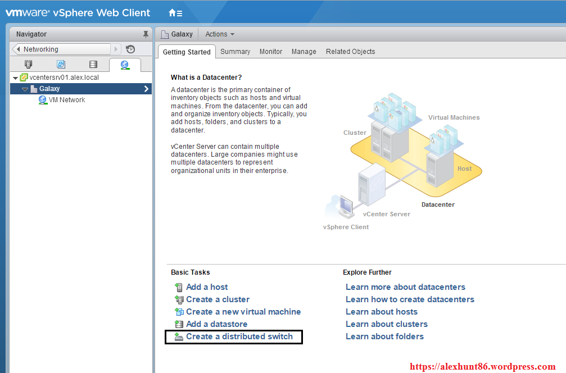Collapse the Galaxy datacenter node
The image size is (566, 373).
point(25,89)
